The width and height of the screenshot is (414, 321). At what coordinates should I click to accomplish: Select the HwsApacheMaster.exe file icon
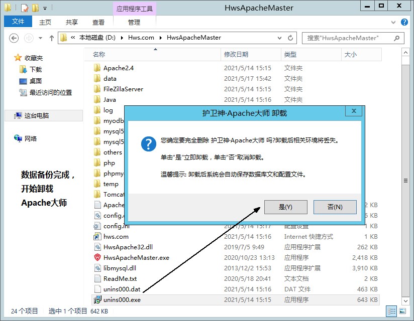point(97,258)
